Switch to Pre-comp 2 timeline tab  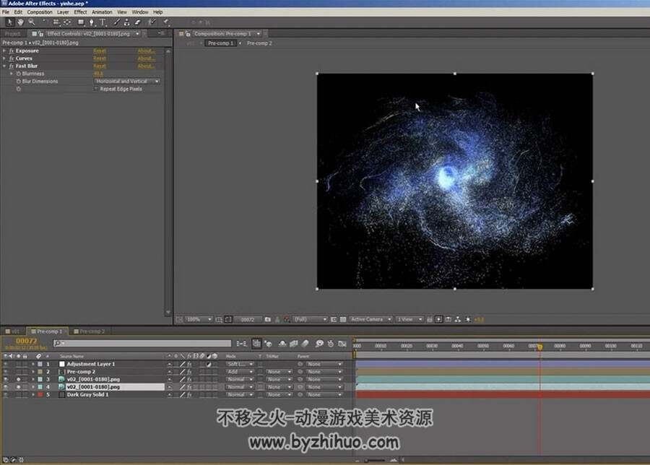tap(90, 331)
